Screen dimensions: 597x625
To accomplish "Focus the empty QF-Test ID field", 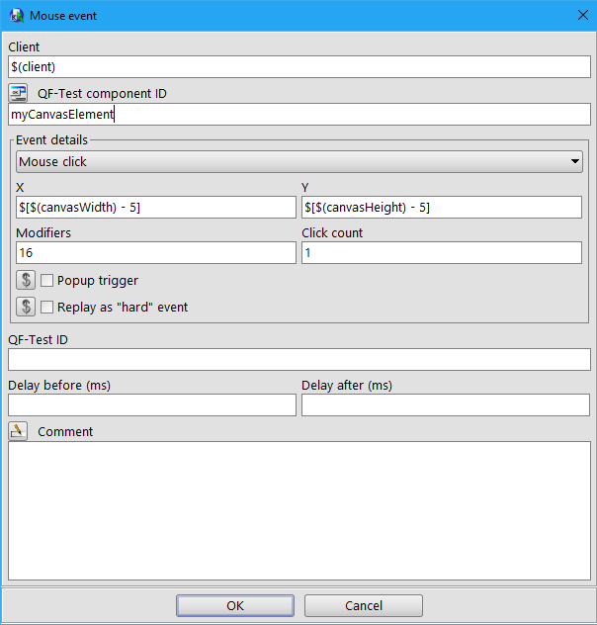I will click(x=299, y=359).
